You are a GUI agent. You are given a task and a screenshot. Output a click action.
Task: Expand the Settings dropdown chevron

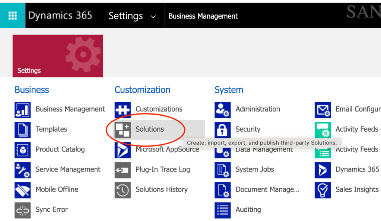[153, 16]
